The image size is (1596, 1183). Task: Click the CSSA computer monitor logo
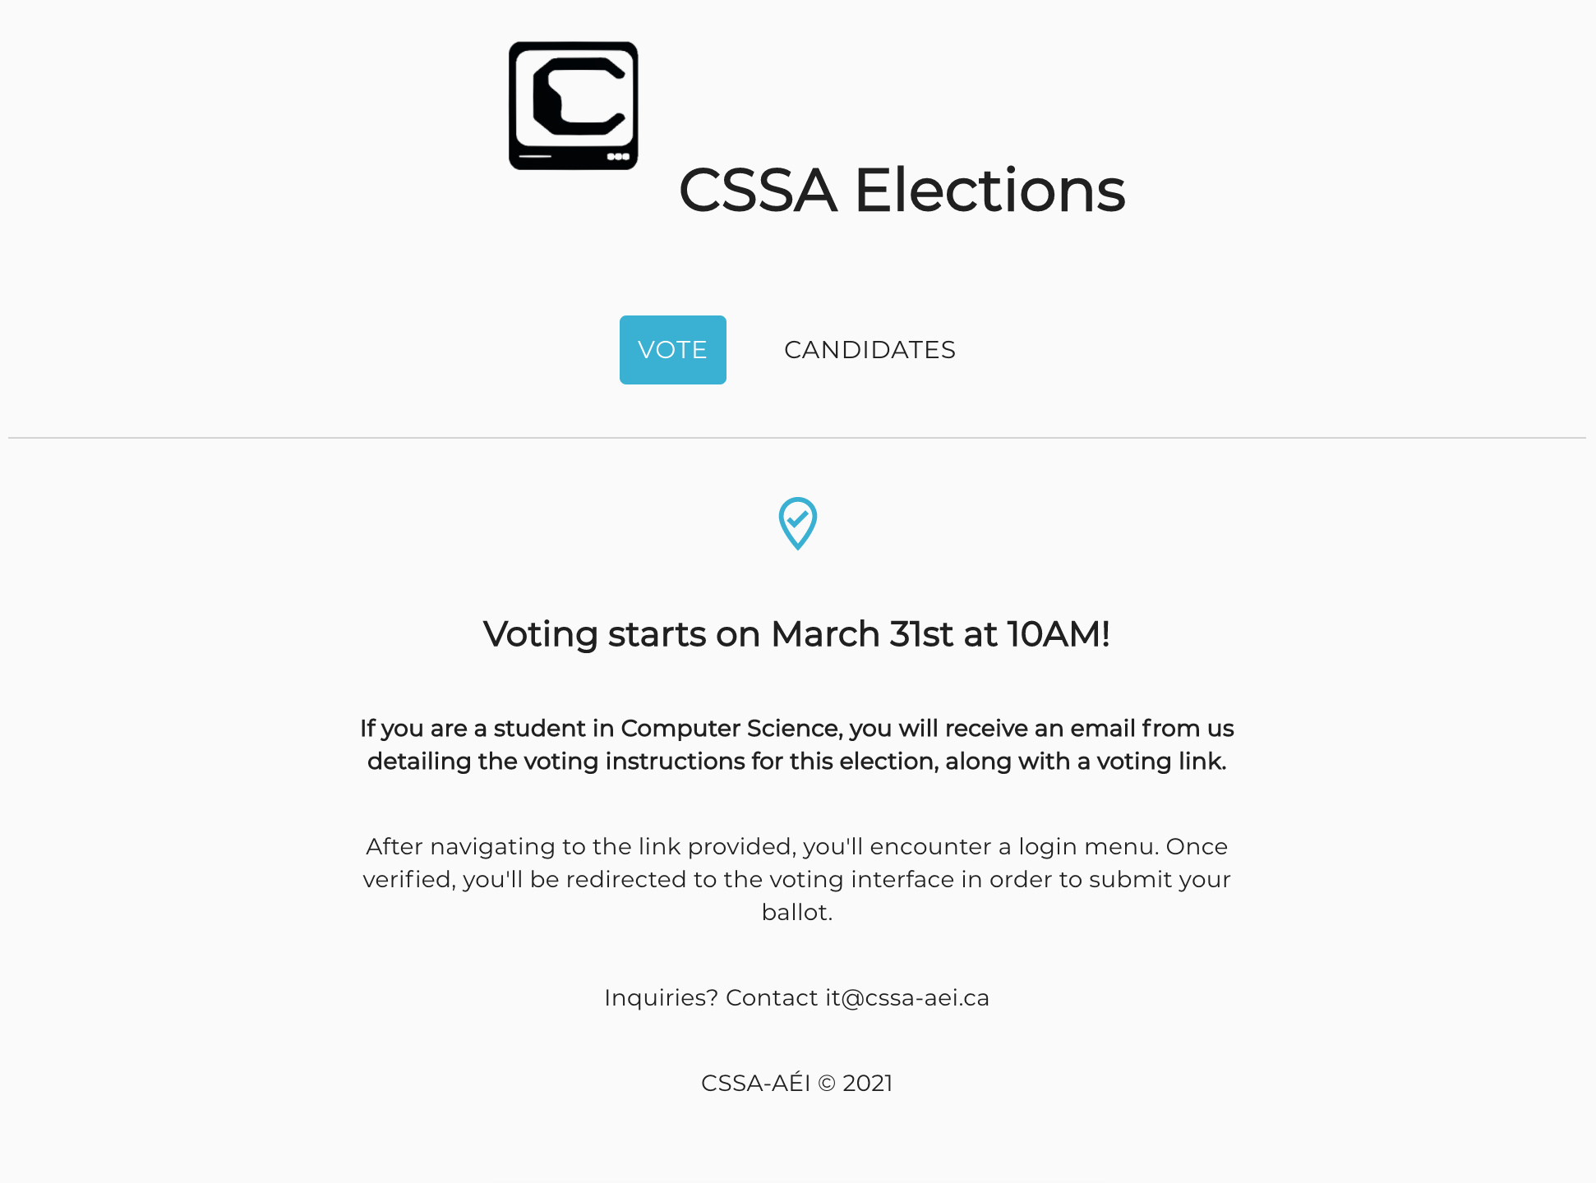coord(573,106)
